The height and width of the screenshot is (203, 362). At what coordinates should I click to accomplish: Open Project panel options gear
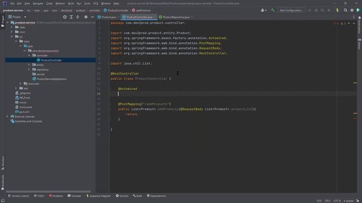click(x=86, y=17)
